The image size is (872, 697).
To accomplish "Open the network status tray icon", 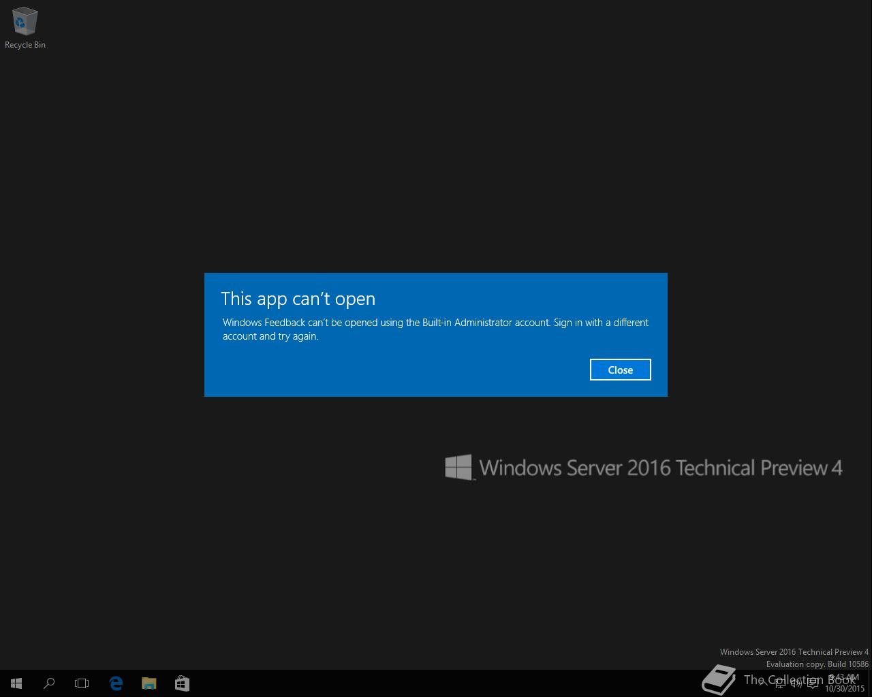I will [x=780, y=683].
